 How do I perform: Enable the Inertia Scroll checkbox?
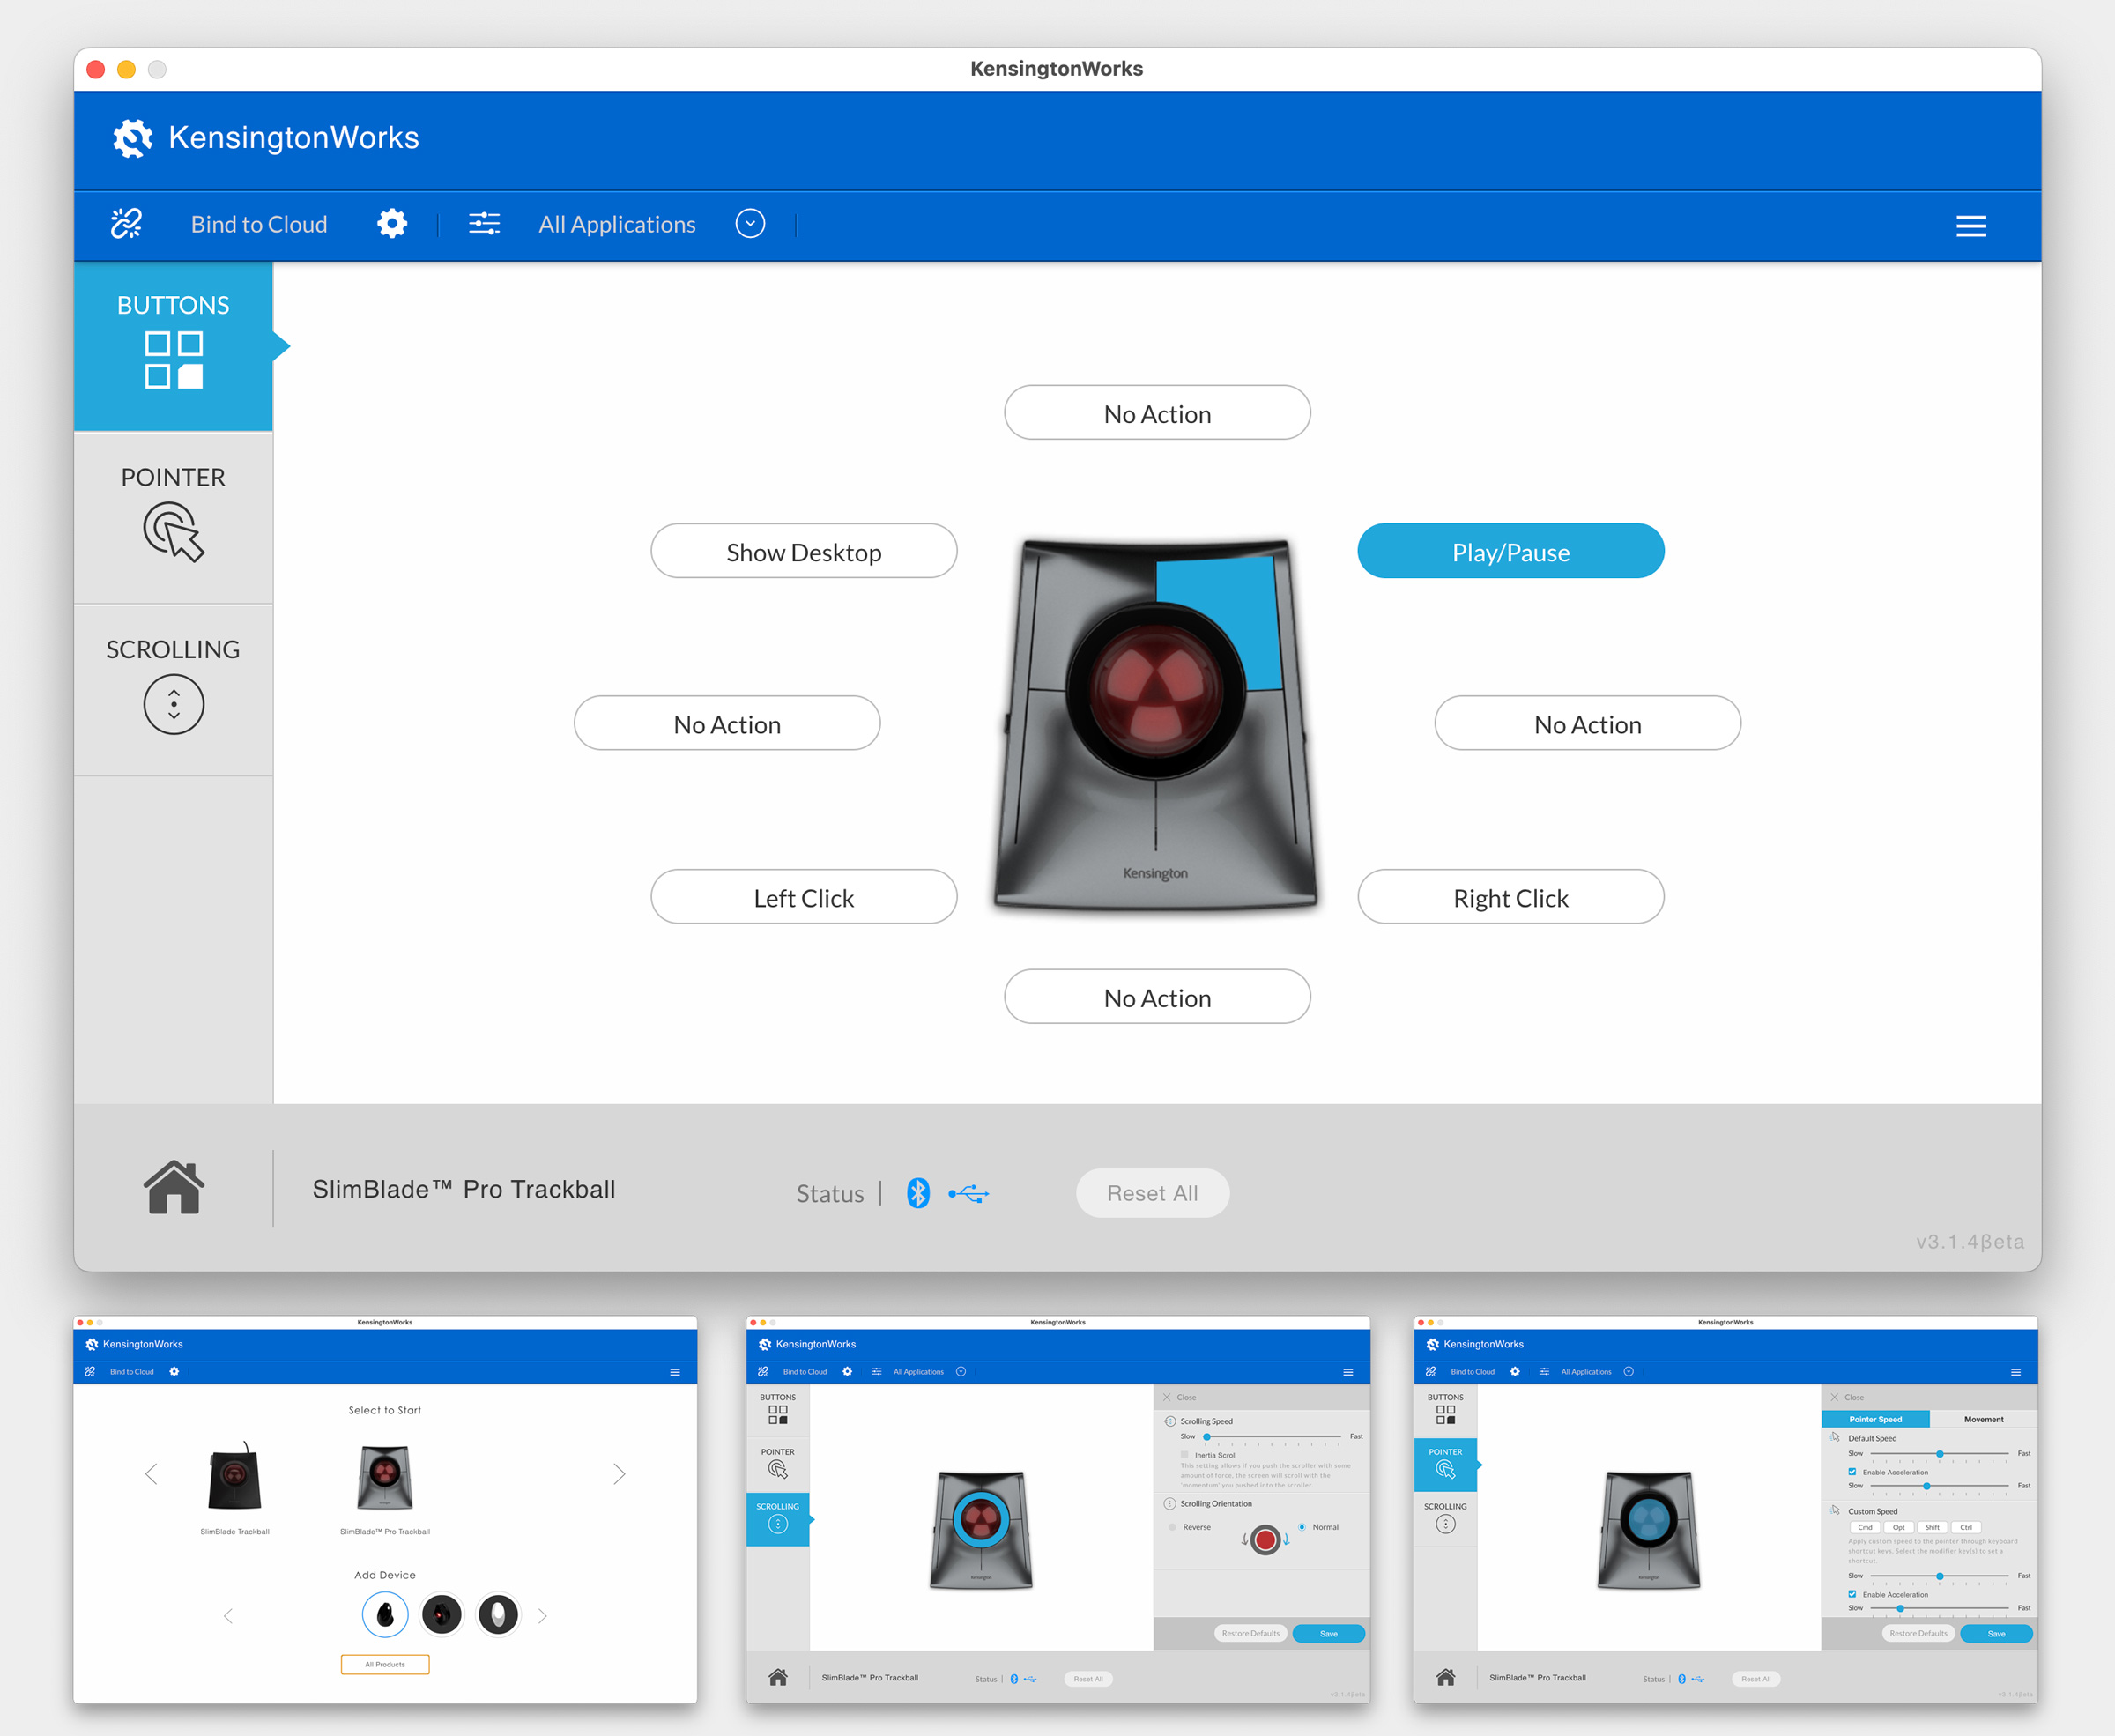point(1185,1455)
